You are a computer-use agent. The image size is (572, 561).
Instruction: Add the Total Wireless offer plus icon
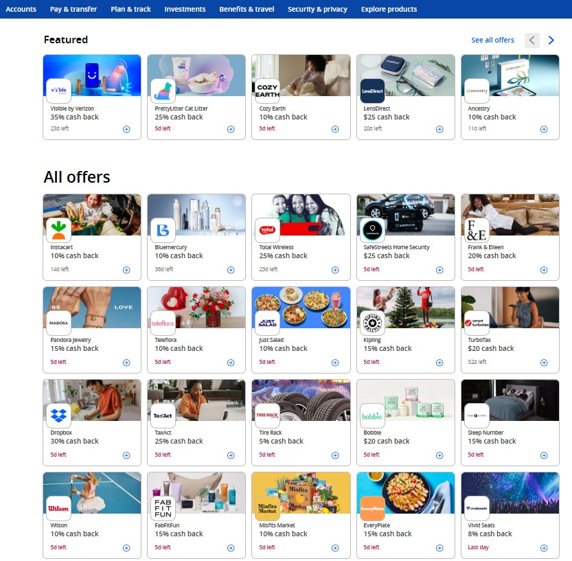point(335,270)
